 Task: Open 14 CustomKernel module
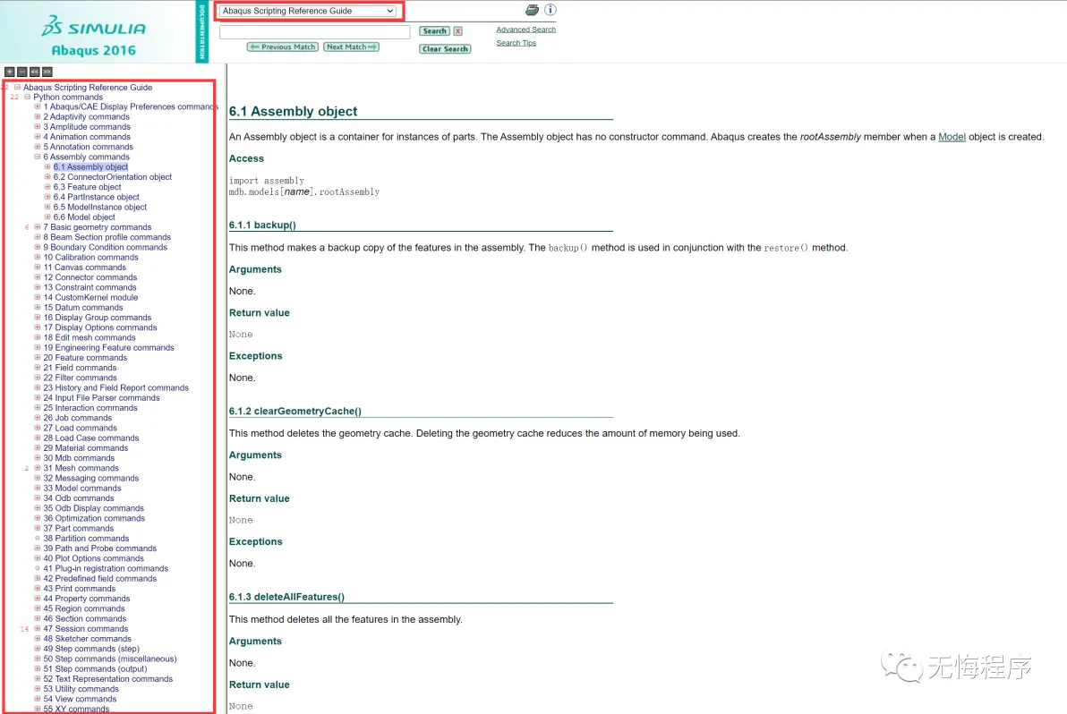pyautogui.click(x=90, y=298)
